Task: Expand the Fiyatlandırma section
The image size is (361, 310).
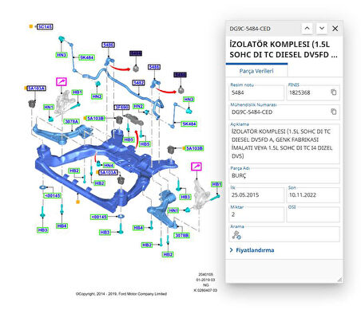Action: [252, 250]
